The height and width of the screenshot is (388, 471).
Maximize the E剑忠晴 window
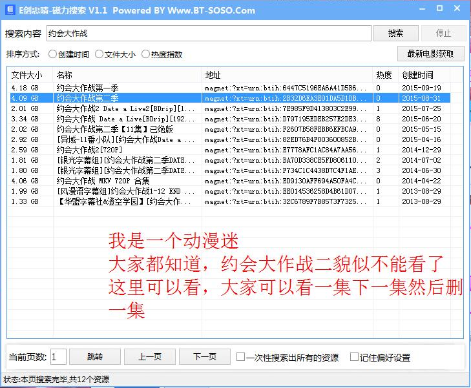439,8
